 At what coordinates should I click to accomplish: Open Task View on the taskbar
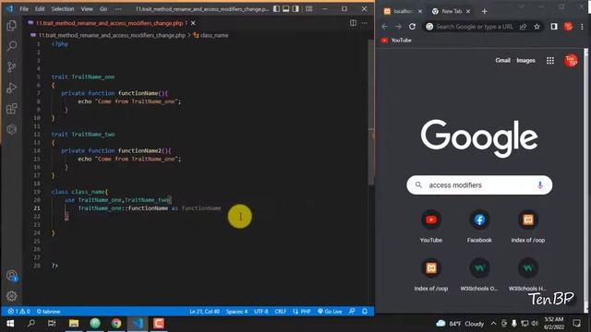pyautogui.click(x=52, y=324)
